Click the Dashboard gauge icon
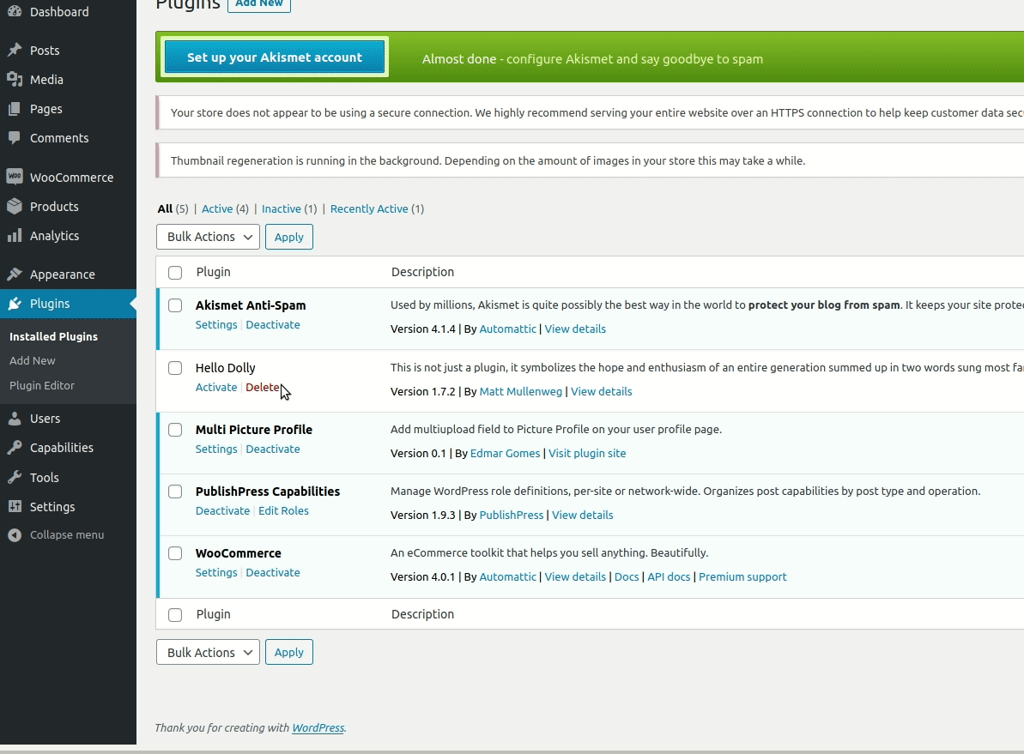 (x=15, y=12)
